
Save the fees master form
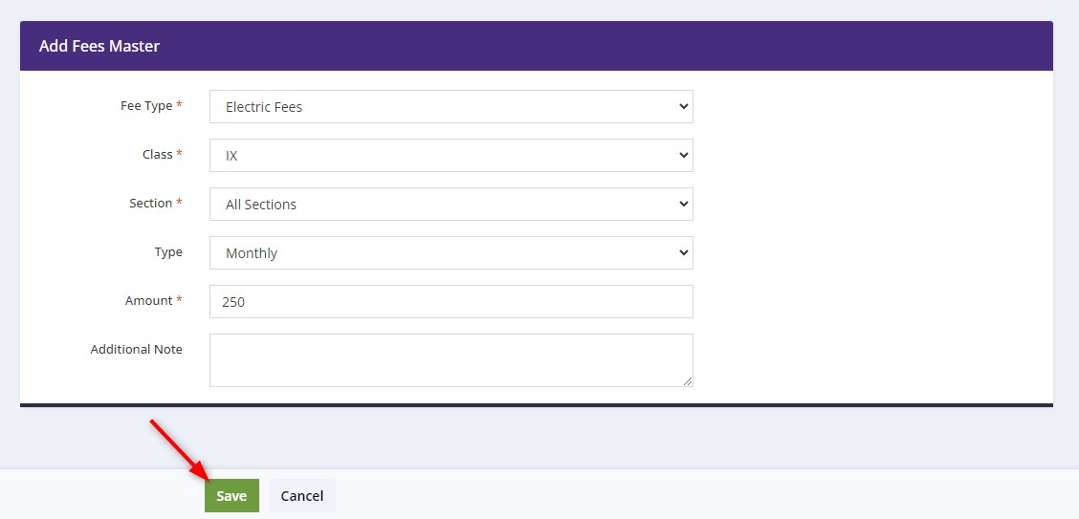click(231, 496)
